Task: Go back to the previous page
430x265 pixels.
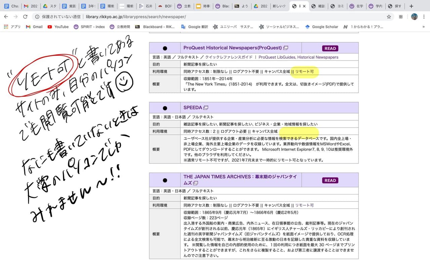Action: (x=6, y=16)
